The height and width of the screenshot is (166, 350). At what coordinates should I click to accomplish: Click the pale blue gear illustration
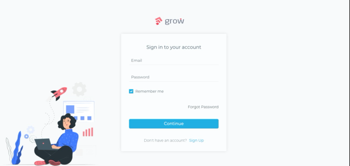coord(31,130)
